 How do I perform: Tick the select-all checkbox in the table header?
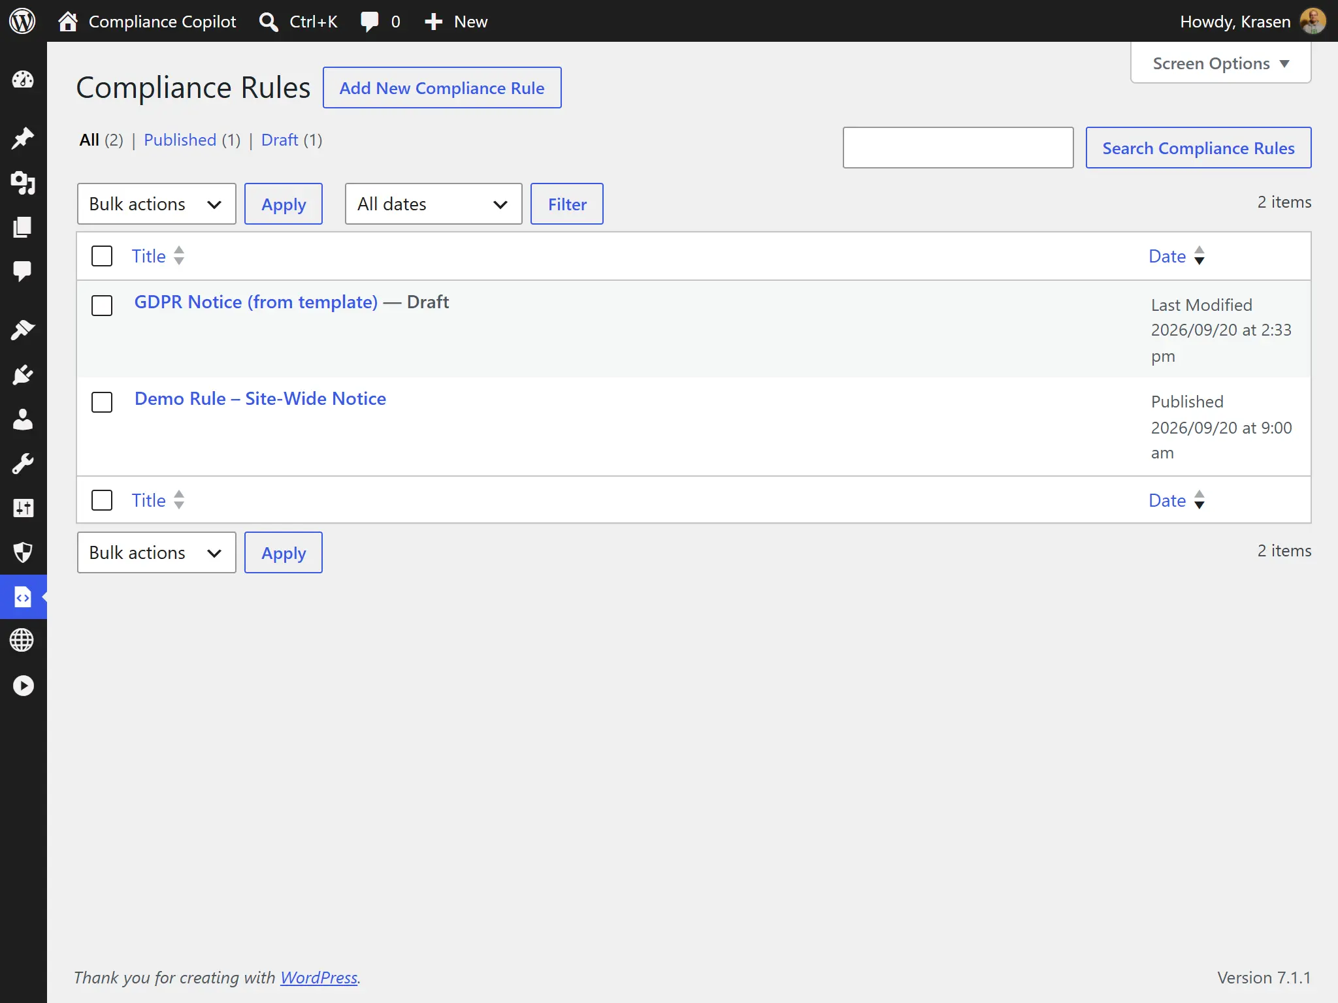click(102, 256)
